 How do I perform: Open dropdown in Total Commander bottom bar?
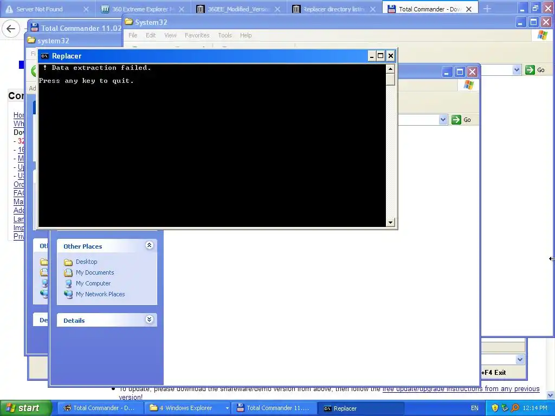point(520,360)
